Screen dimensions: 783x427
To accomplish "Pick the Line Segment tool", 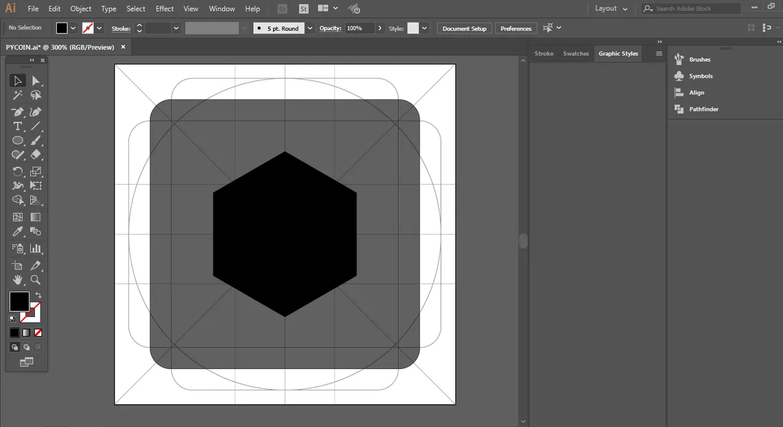I will point(35,126).
